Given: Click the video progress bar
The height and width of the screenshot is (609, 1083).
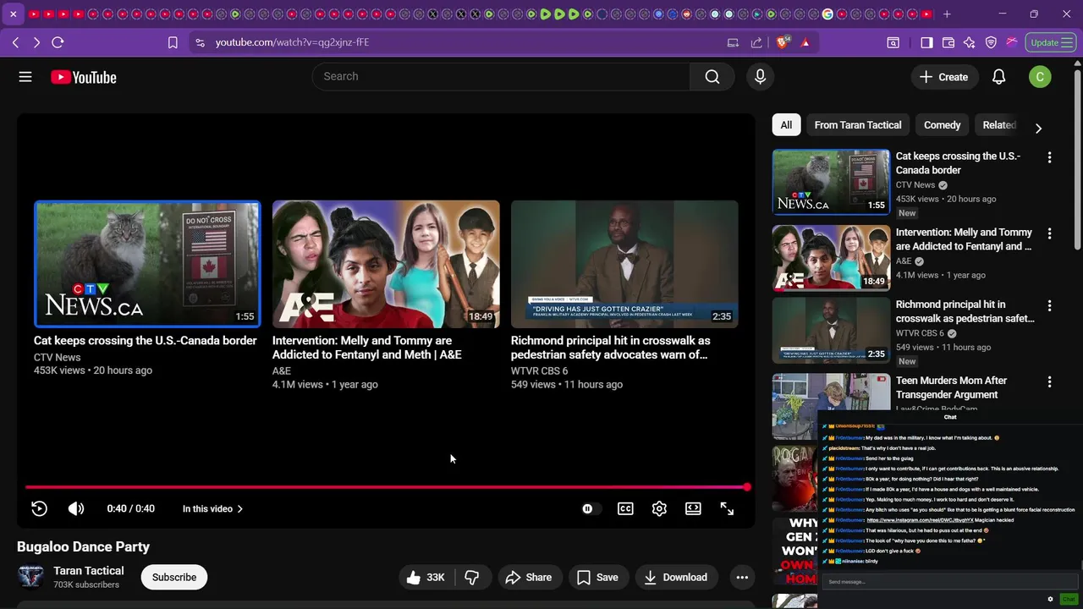Looking at the screenshot, I should (x=386, y=487).
